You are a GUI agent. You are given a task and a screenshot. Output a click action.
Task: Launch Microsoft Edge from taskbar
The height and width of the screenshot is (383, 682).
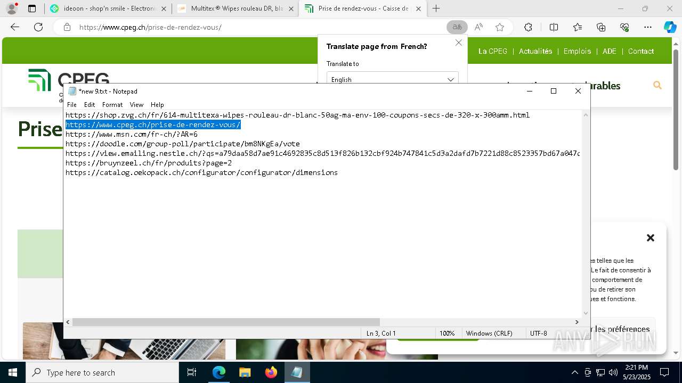218,372
